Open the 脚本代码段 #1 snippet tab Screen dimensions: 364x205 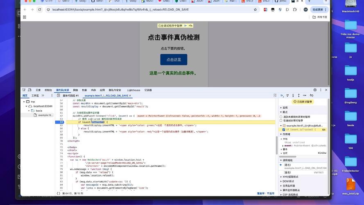(70, 96)
